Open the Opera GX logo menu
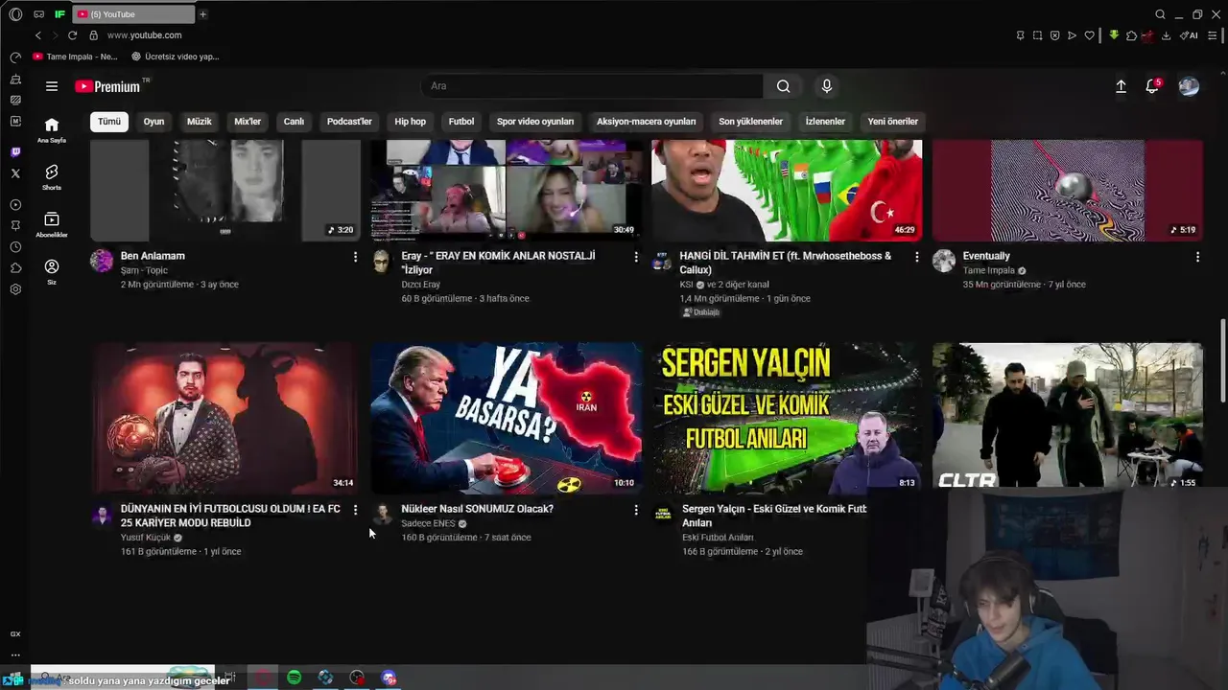Viewport: 1228px width, 690px height. [15, 14]
